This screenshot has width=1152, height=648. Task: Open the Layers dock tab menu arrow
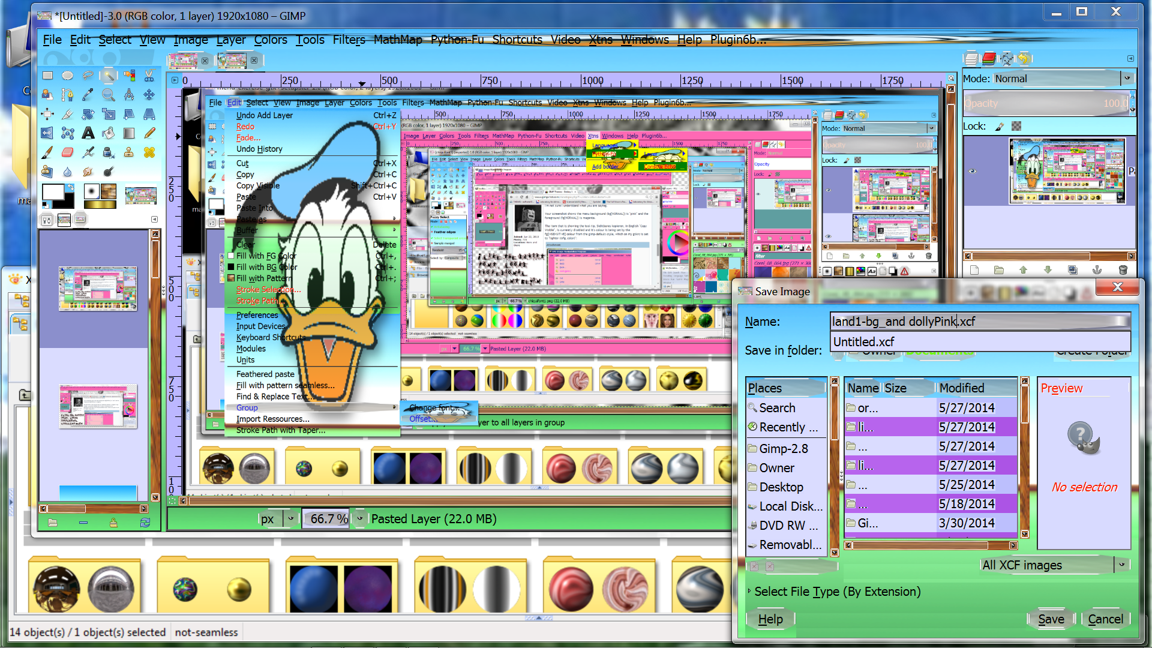coord(1130,59)
